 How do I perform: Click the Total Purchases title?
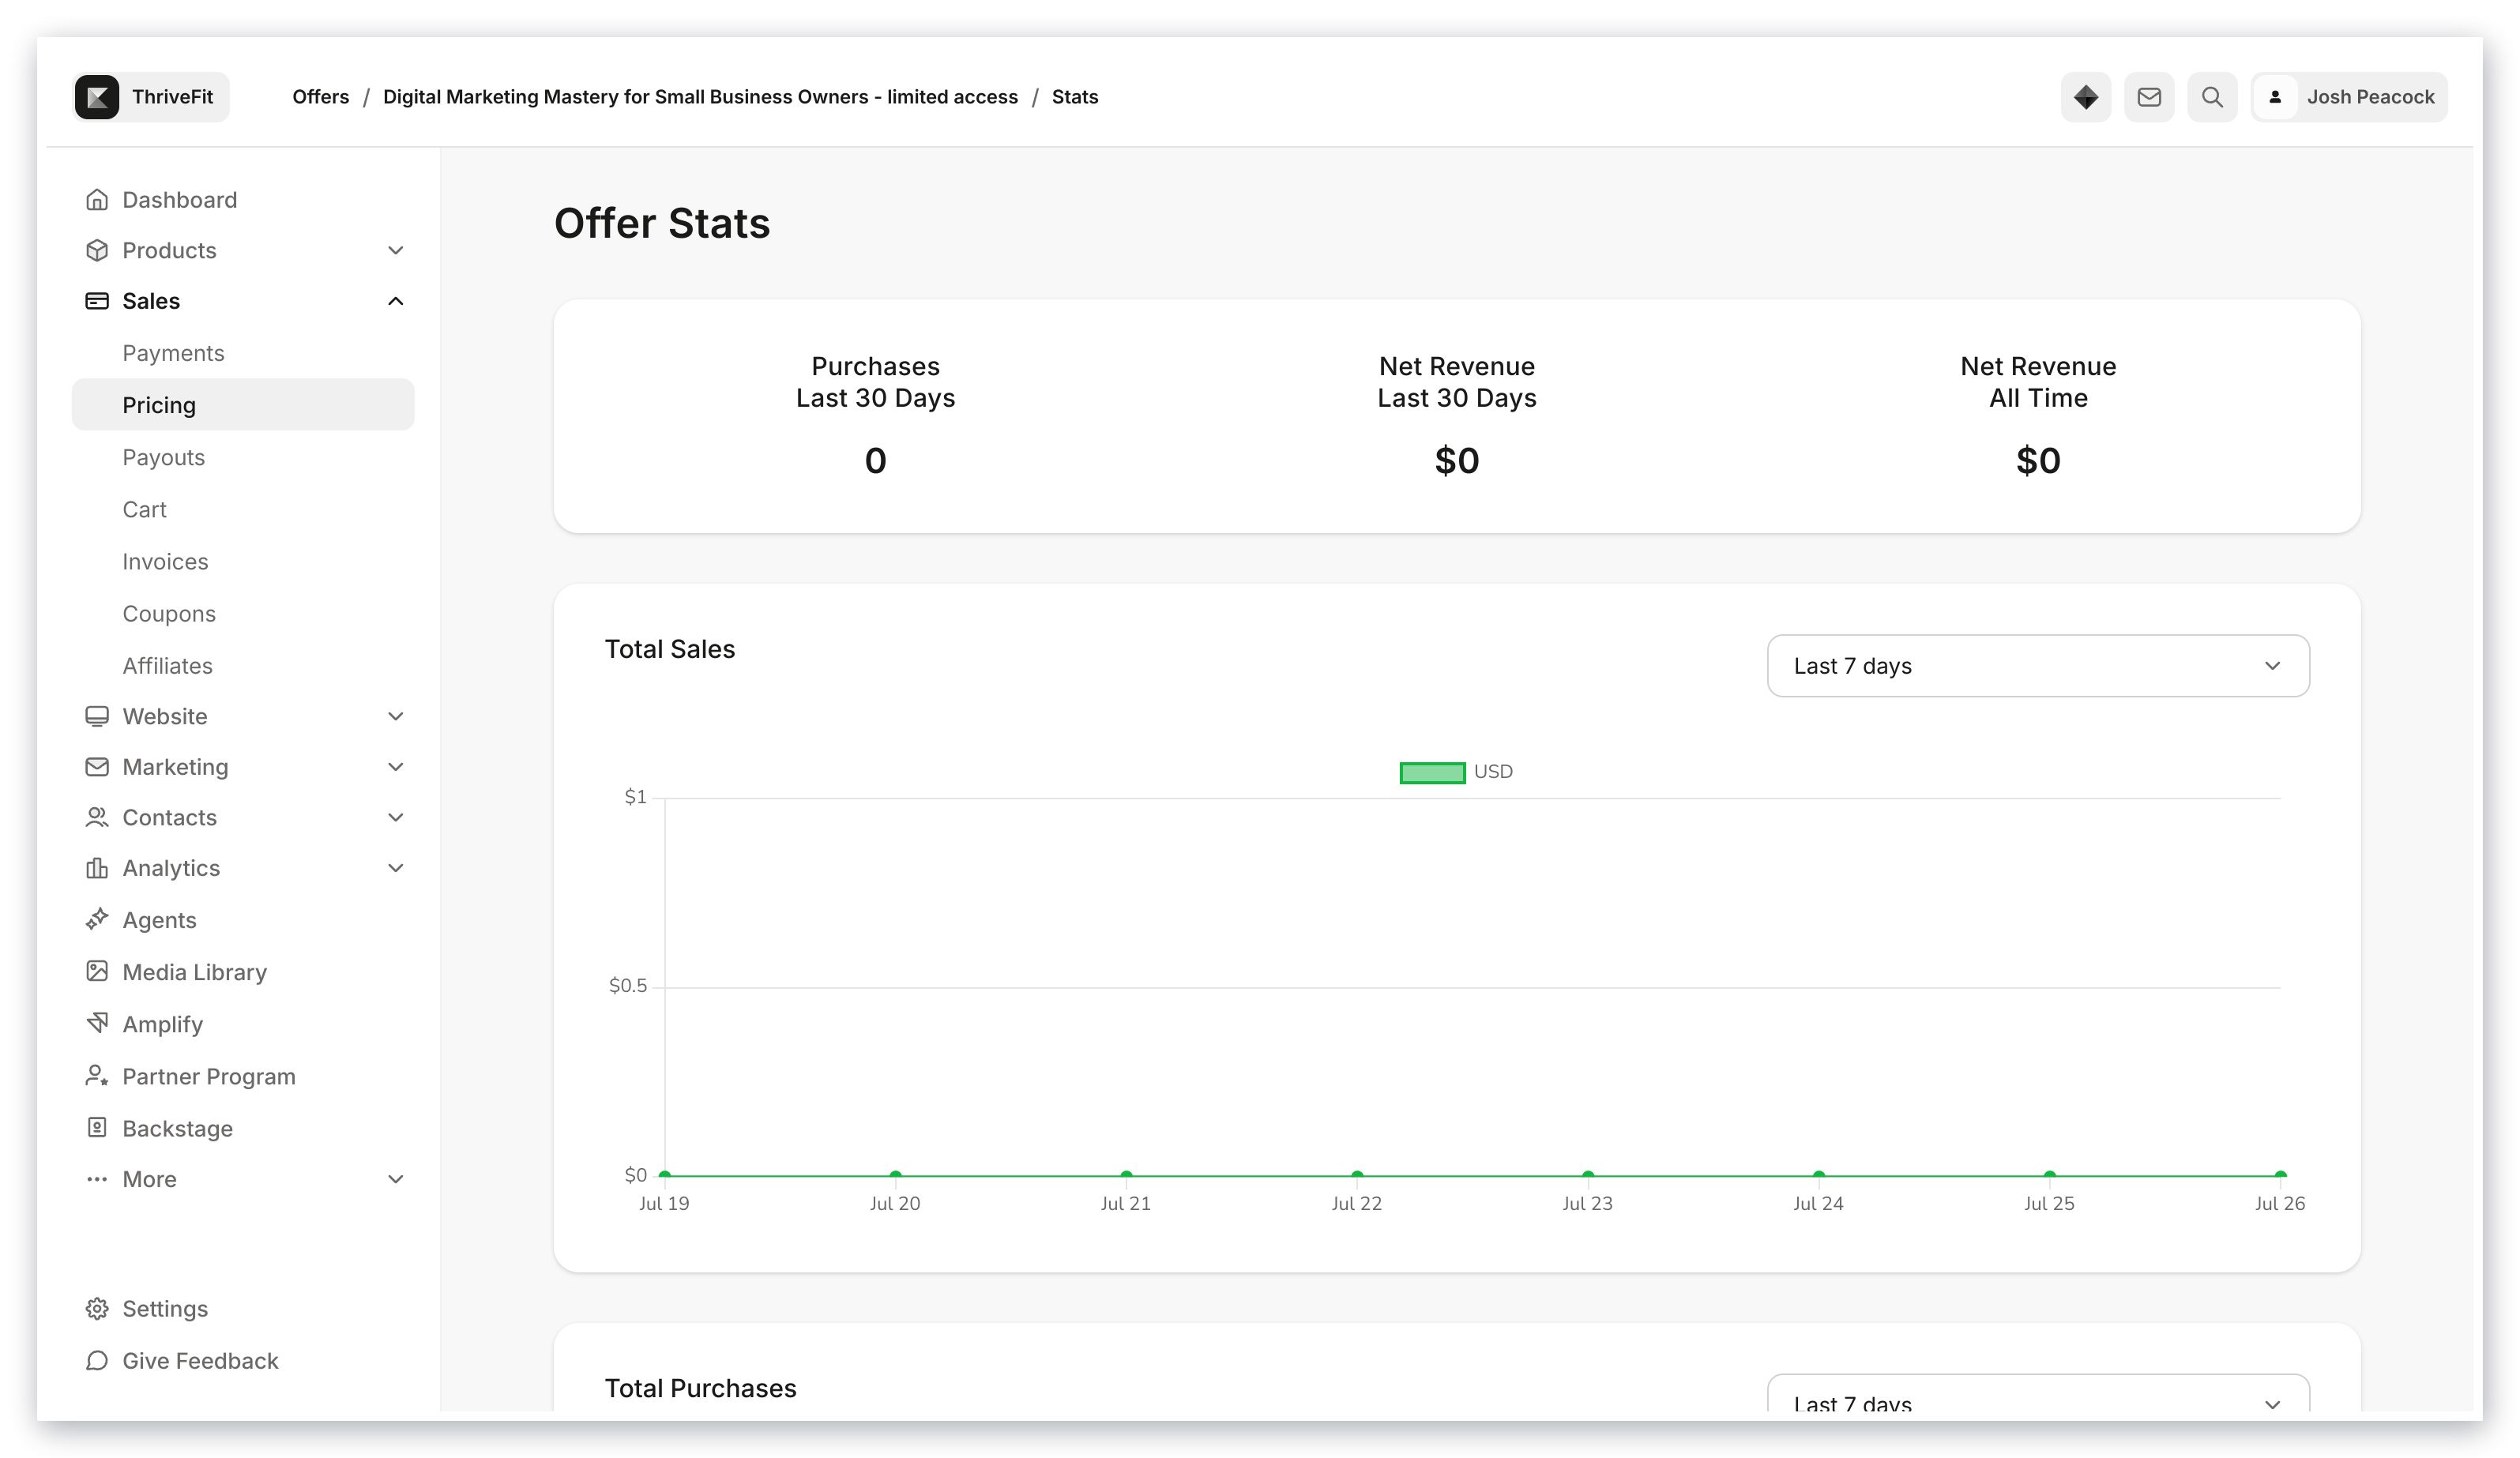[x=700, y=1388]
